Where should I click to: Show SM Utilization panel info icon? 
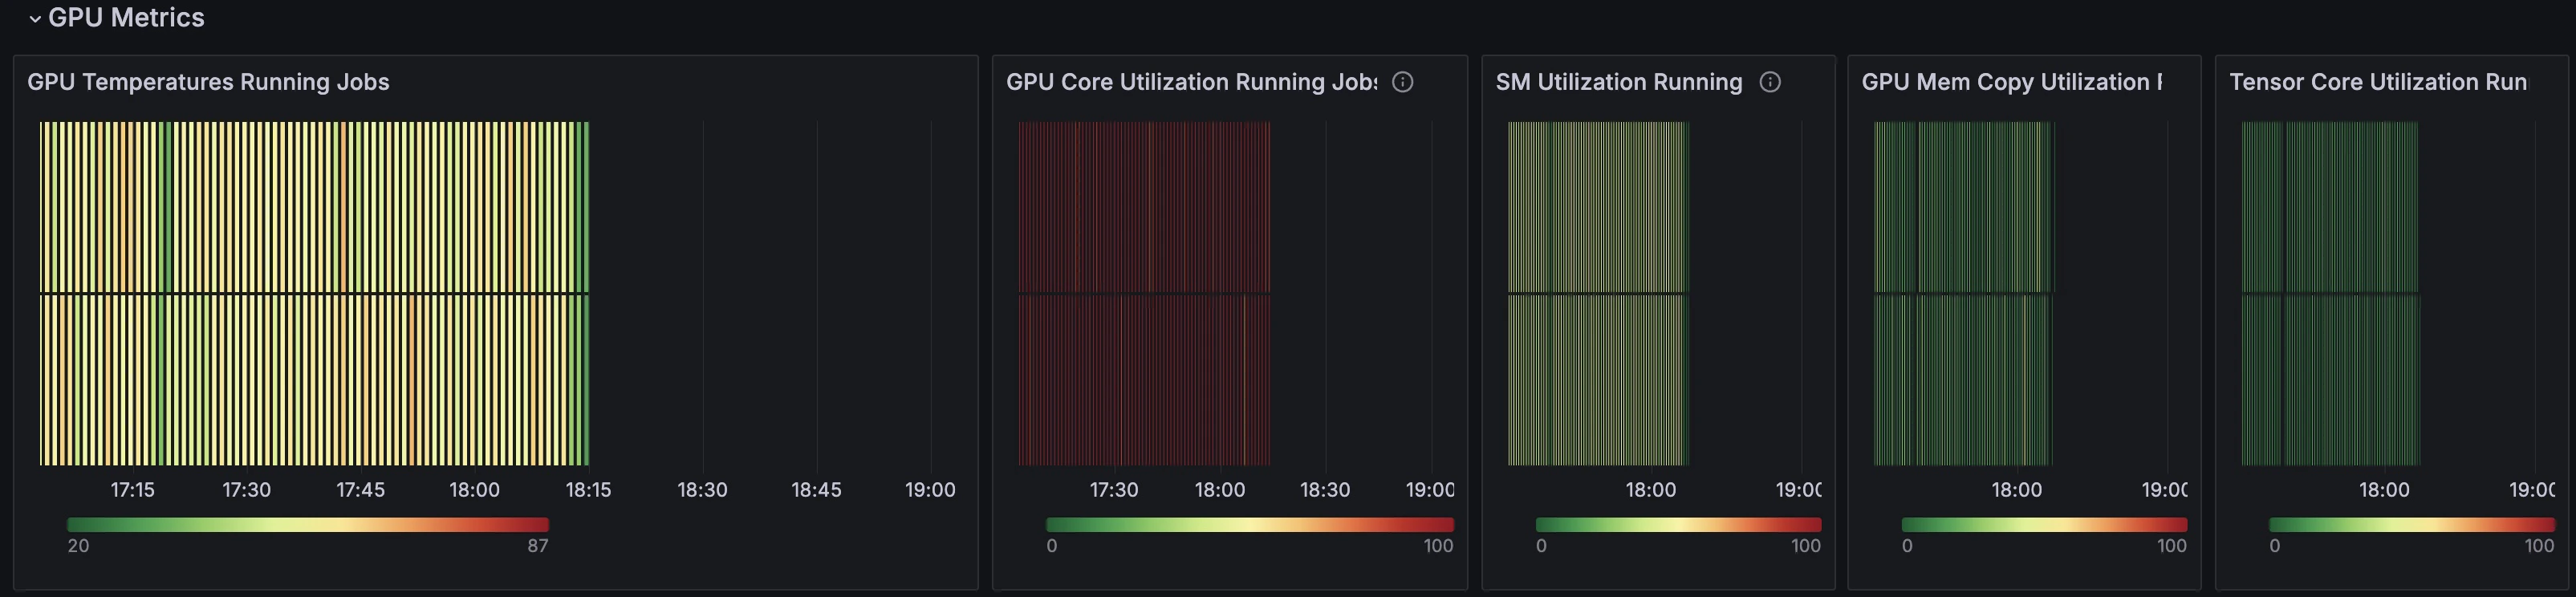tap(1770, 82)
